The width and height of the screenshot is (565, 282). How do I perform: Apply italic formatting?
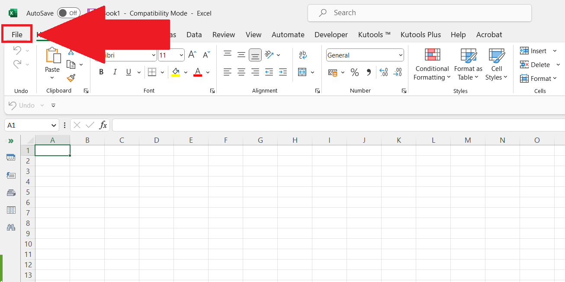(x=115, y=72)
